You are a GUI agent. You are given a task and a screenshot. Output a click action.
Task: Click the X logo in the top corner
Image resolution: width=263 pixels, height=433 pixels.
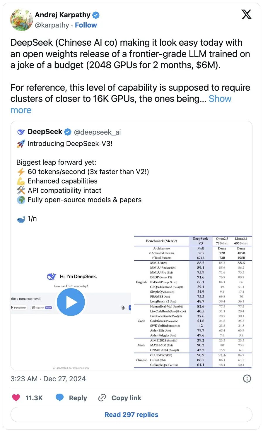[x=246, y=14]
